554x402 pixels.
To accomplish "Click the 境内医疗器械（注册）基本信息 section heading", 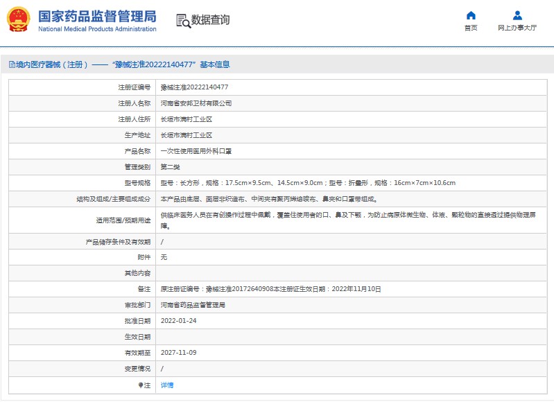I will click(122, 64).
